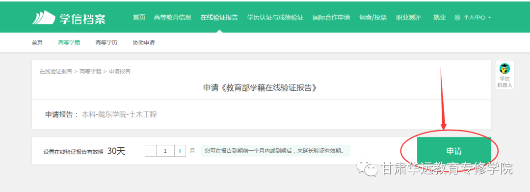Click the 个人中心 user icon
530x192 pixels.
(x=457, y=17)
